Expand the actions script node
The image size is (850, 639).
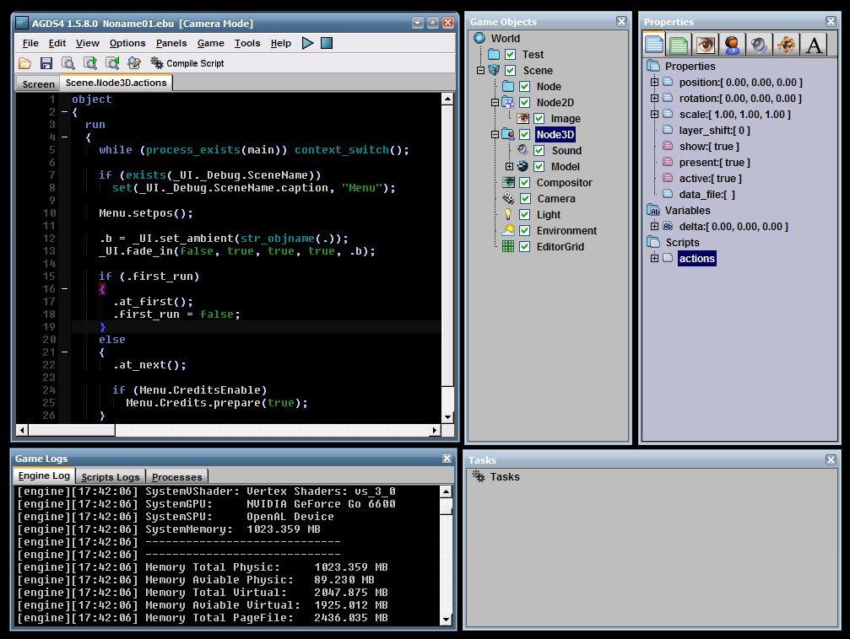click(654, 259)
